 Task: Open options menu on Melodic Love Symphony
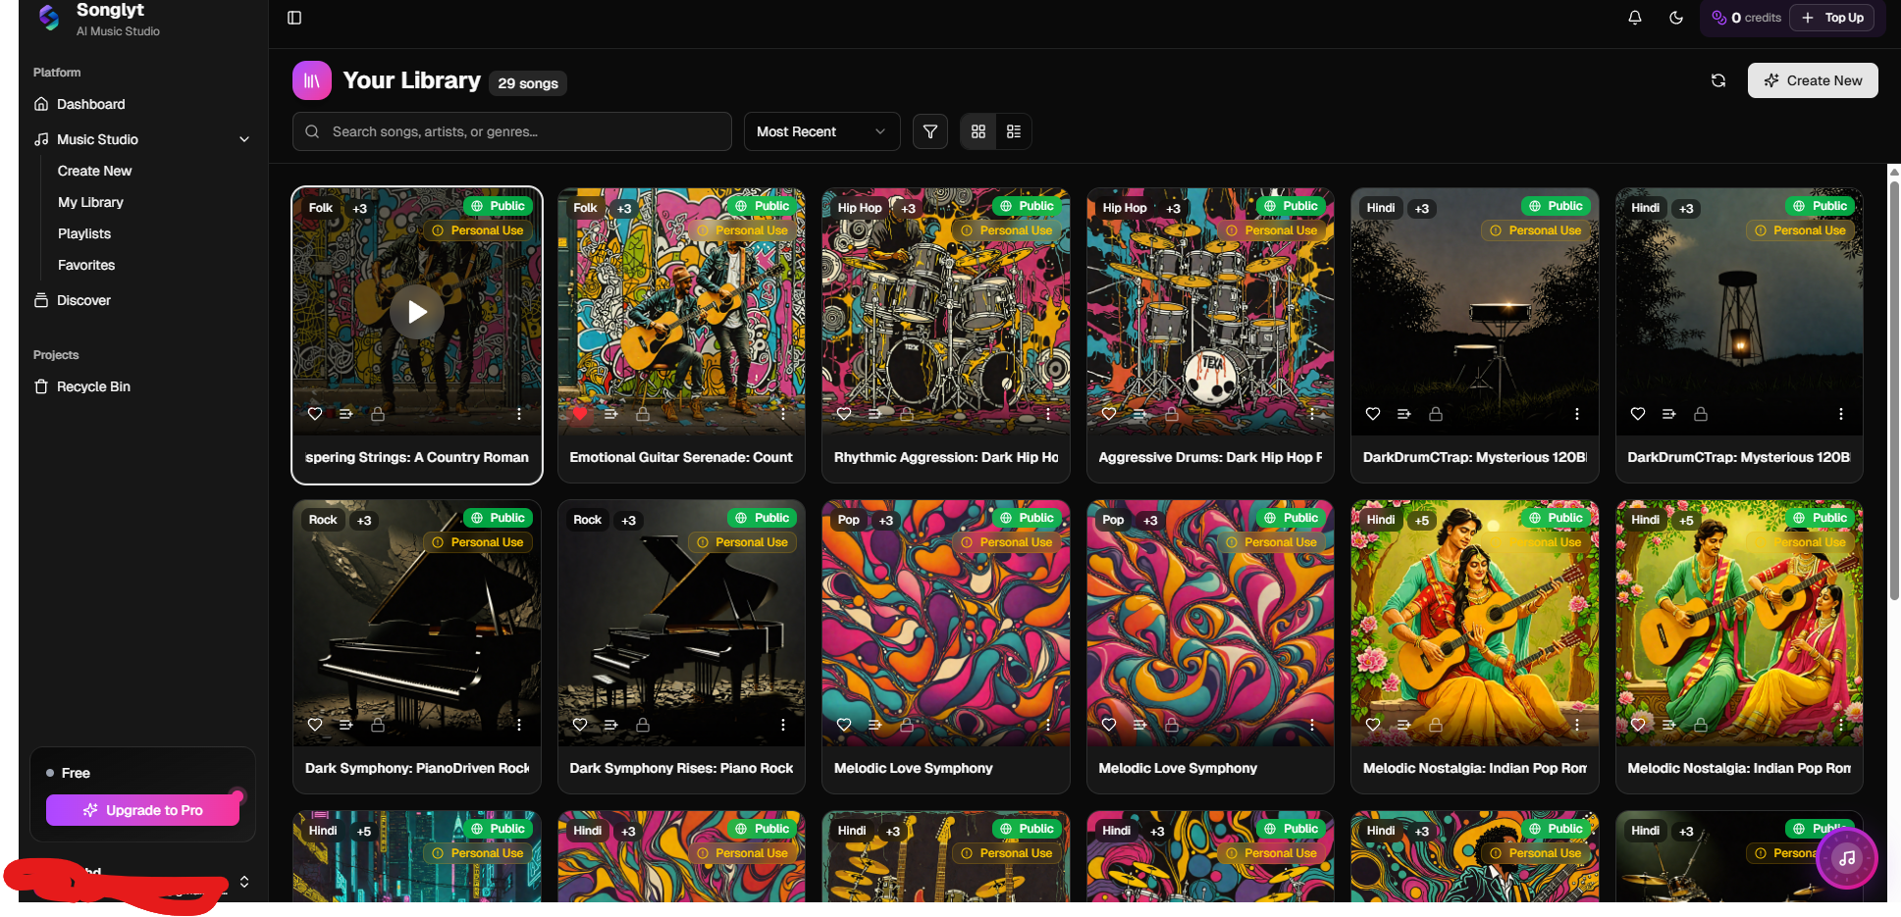pos(1047,724)
